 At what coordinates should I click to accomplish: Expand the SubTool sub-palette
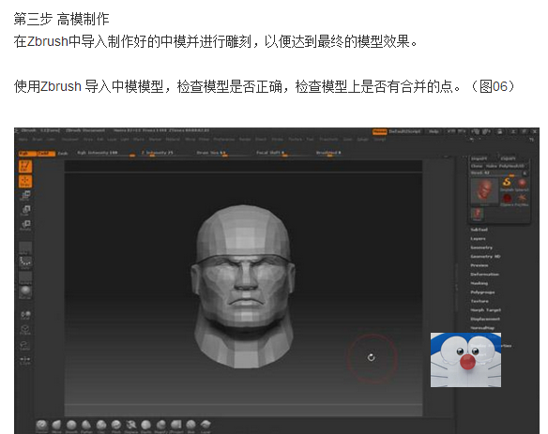pyautogui.click(x=479, y=230)
